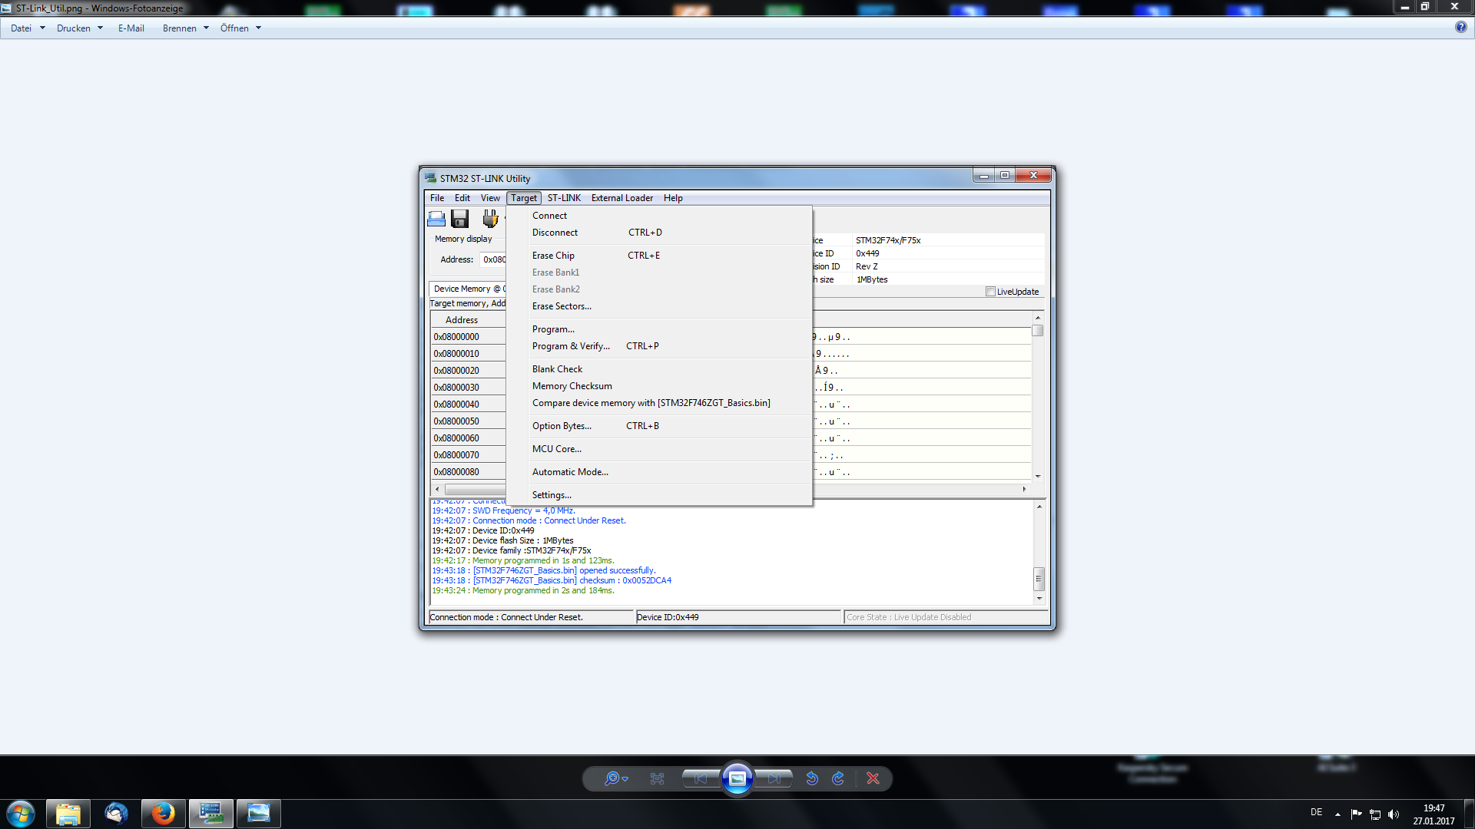The height and width of the screenshot is (829, 1475).
Task: Start the slideshow with the round blue button
Action: (x=737, y=778)
